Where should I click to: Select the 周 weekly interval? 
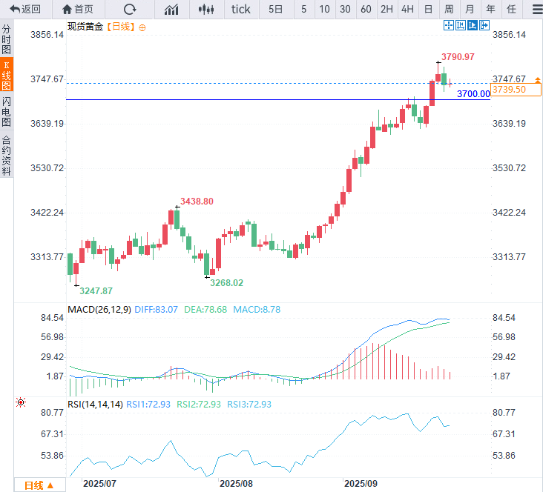point(449,9)
